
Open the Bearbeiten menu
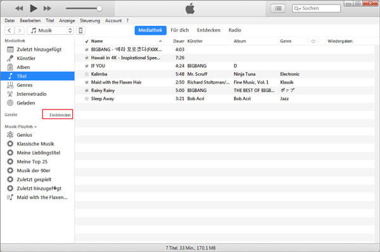pyautogui.click(x=30, y=21)
